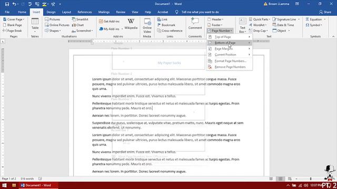337x189 pixels.
Task: Open the Footer dropdown
Action: coord(215,25)
